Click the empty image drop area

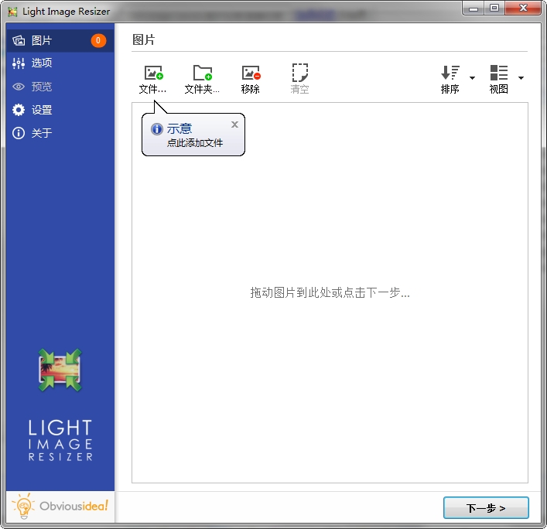[x=330, y=348]
